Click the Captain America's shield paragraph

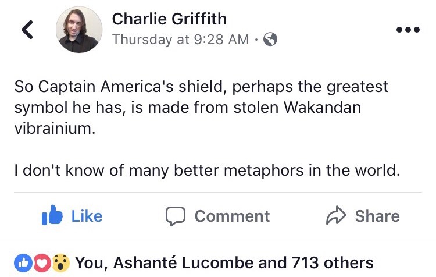coord(201,108)
